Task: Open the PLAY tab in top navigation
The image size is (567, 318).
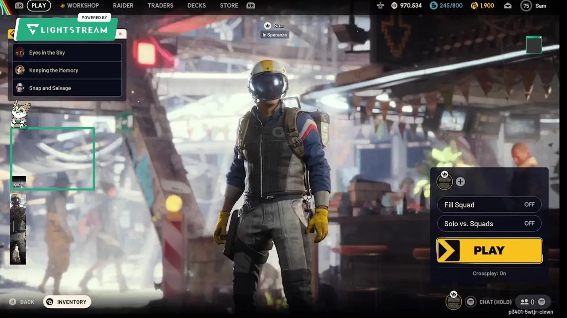Action: point(39,6)
